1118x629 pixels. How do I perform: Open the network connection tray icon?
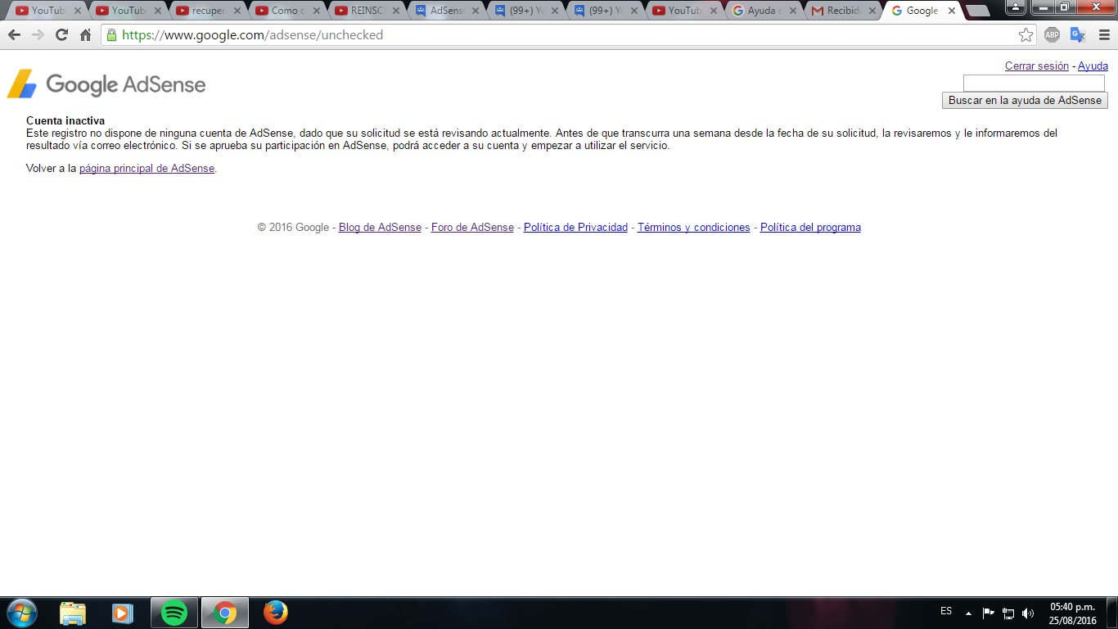[1008, 613]
